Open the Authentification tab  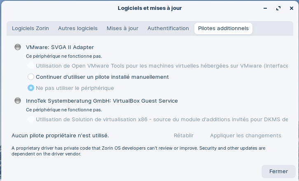[x=168, y=28]
